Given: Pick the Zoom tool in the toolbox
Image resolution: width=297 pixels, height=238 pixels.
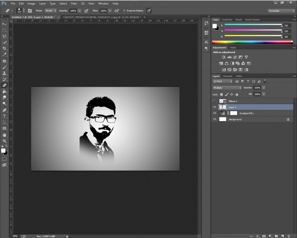Looking at the screenshot, I should point(5,141).
